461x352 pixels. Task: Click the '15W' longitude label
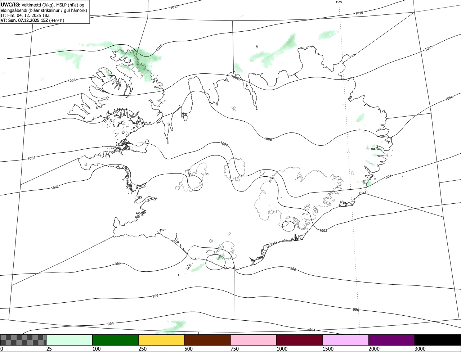[339, 2]
